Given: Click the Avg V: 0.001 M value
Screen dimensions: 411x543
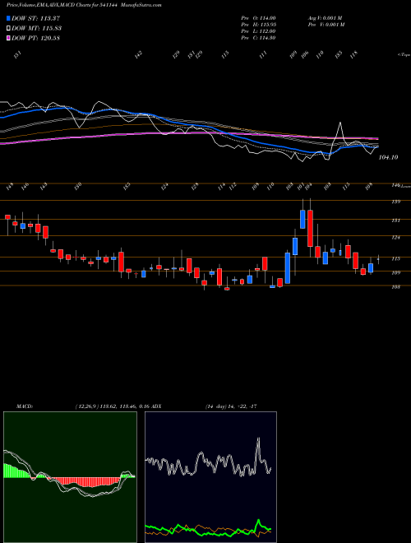Looking at the screenshot, I should click(326, 18).
